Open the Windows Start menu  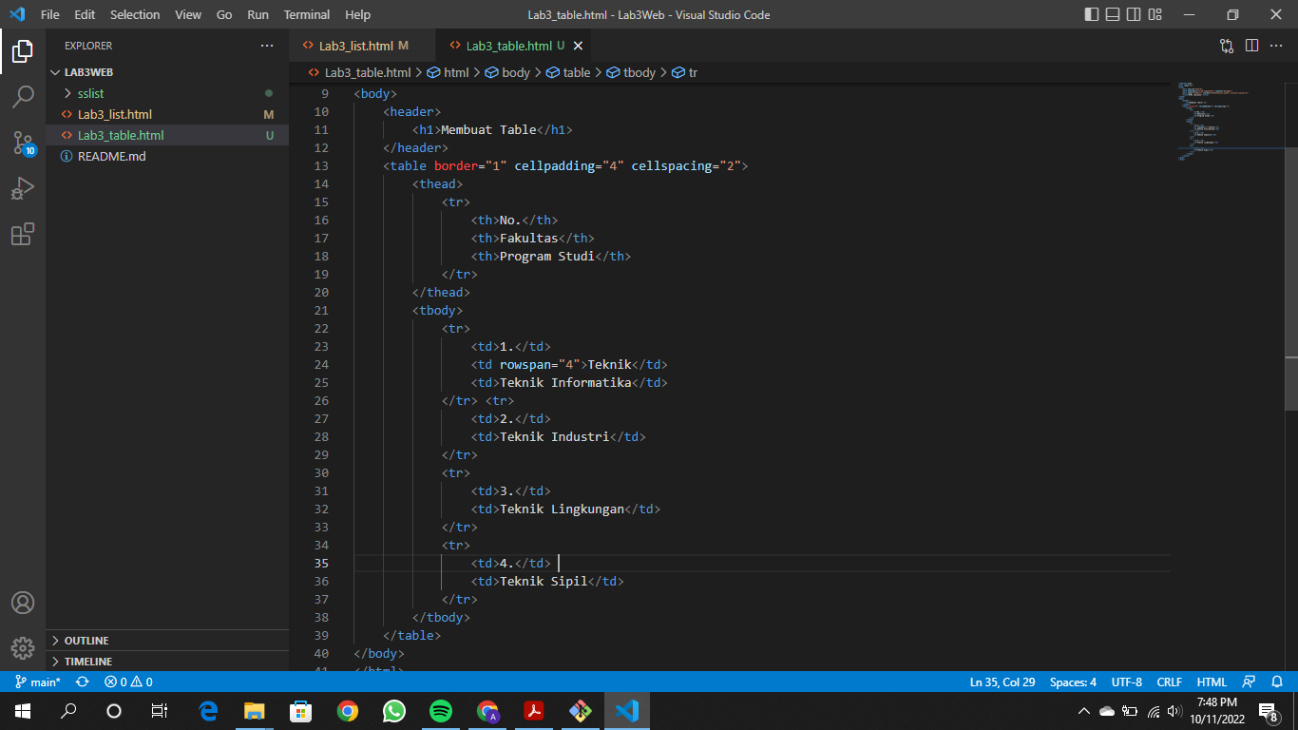pos(23,710)
